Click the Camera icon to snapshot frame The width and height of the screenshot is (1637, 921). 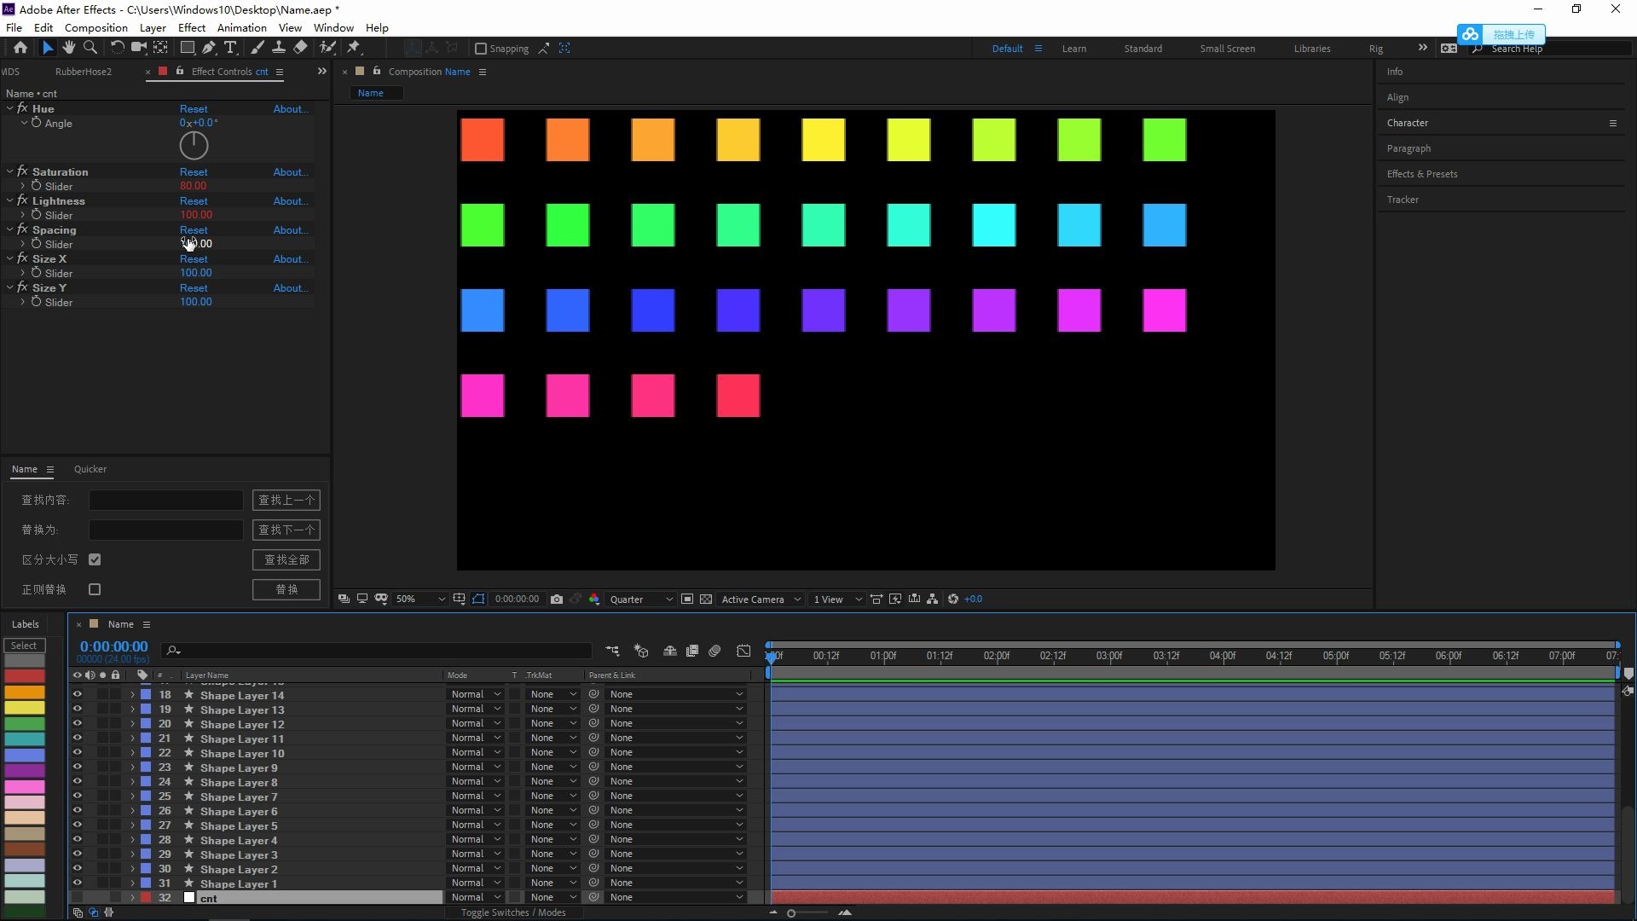coord(555,599)
